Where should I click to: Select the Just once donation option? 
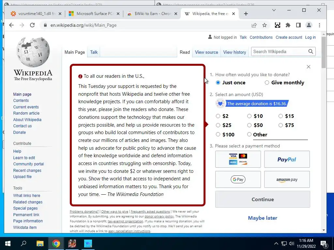click(218, 82)
